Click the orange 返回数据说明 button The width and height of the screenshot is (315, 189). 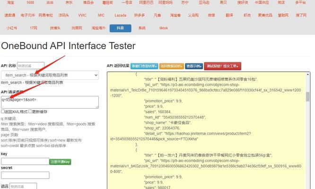pyautogui.click(x=172, y=66)
